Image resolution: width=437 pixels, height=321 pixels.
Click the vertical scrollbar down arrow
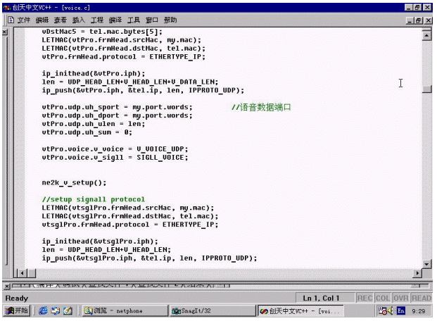point(426,263)
